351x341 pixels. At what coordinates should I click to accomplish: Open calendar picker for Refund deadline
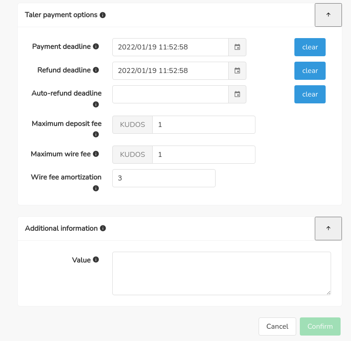click(x=237, y=71)
